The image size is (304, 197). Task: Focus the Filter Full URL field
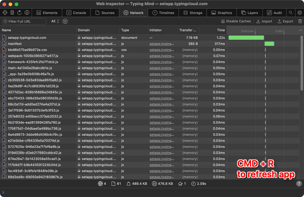pos(24,21)
